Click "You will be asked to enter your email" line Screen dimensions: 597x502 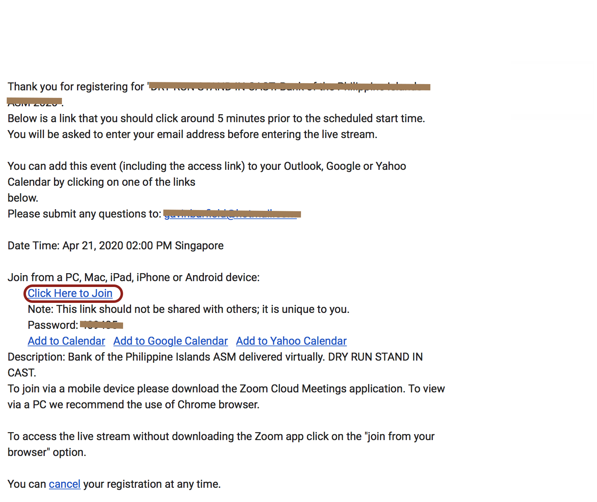click(193, 134)
